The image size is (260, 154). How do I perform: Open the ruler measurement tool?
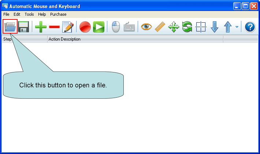click(160, 26)
